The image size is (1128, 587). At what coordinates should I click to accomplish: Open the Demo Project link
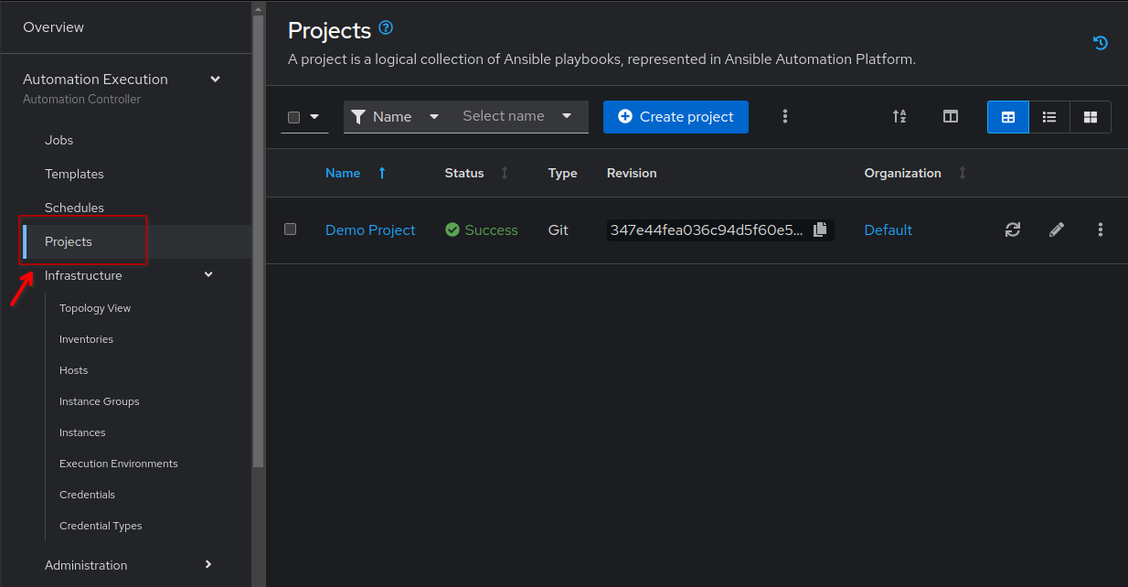[x=370, y=229]
